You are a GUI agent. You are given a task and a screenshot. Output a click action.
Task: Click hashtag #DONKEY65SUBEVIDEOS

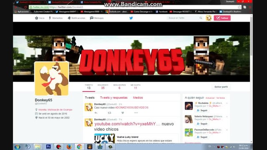[132, 107]
